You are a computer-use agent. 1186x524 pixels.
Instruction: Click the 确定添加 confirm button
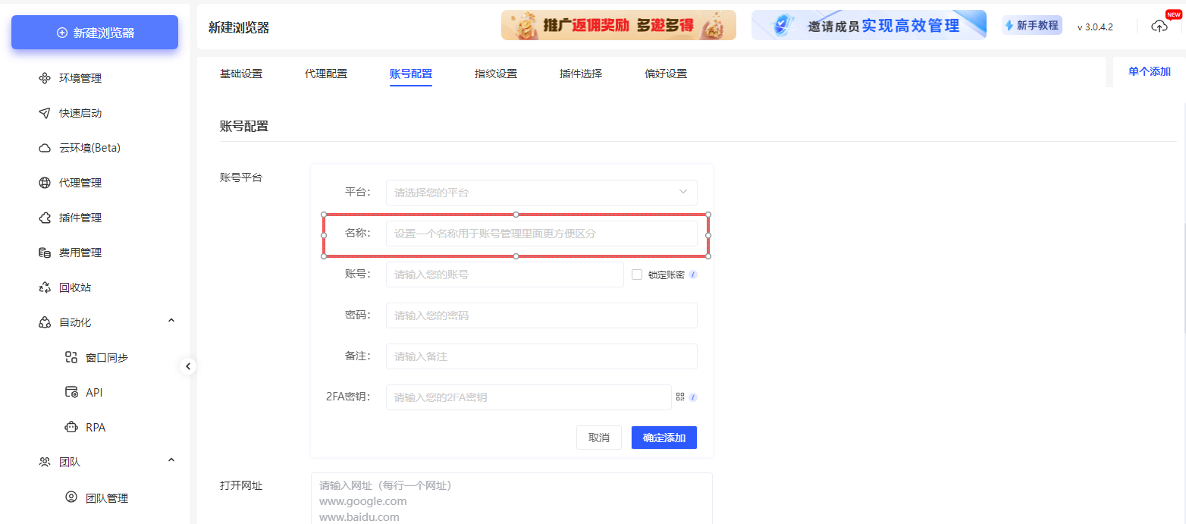[664, 437]
